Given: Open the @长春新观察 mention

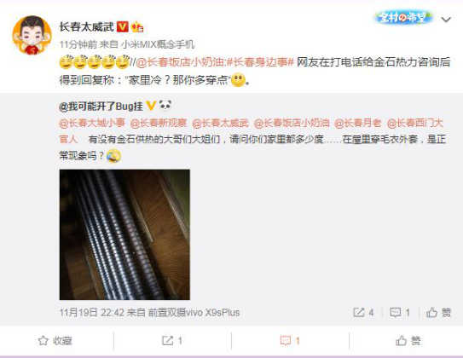Looking at the screenshot, I should [x=159, y=123].
